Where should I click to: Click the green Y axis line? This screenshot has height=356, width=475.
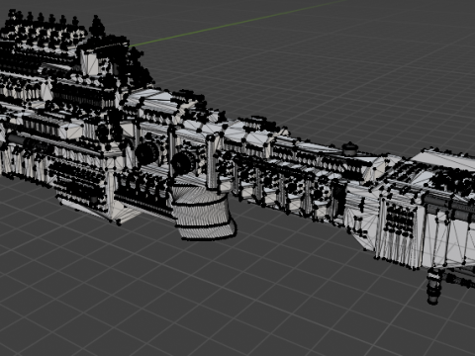tap(237, 24)
